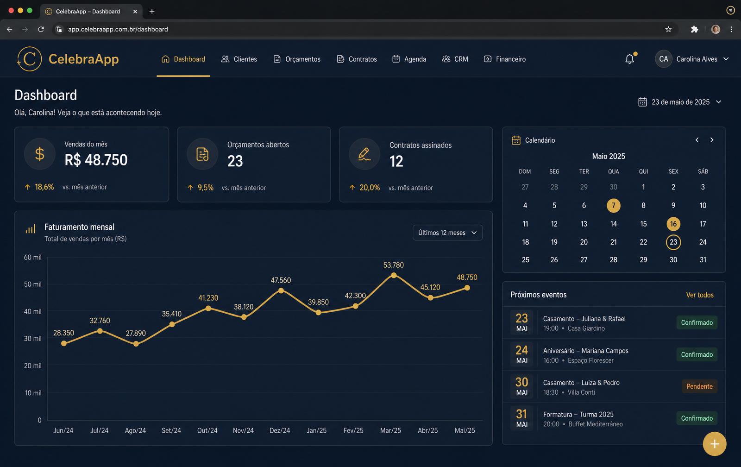
Task: Click the Faturamento mensal bar chart icon
Action: point(31,228)
